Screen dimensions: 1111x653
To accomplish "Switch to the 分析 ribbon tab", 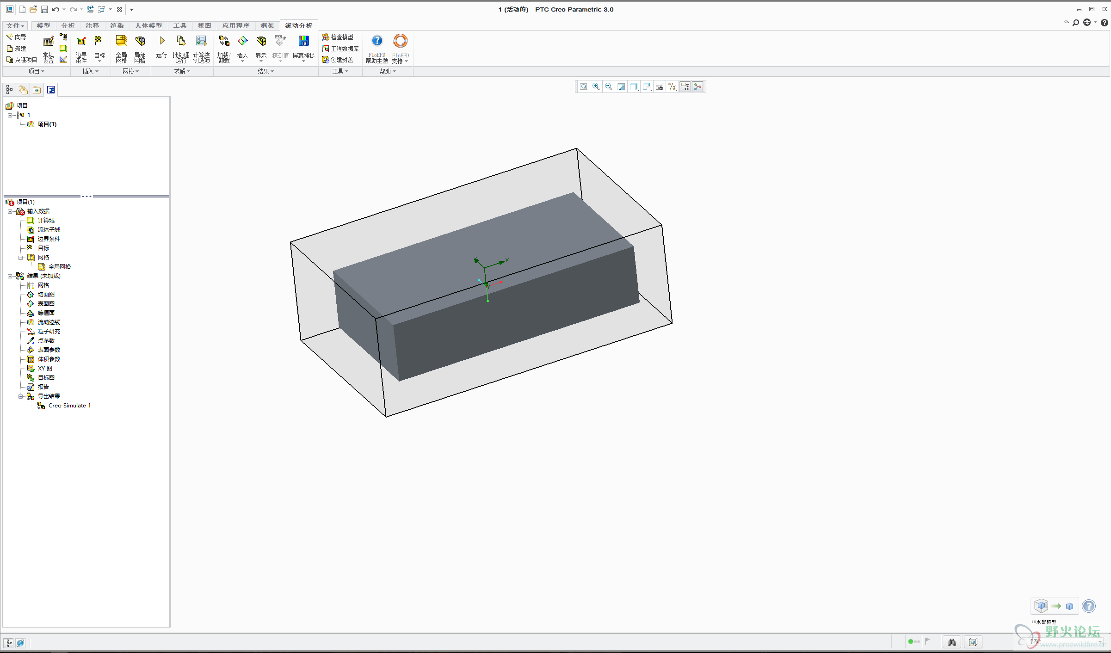I will 68,25.
